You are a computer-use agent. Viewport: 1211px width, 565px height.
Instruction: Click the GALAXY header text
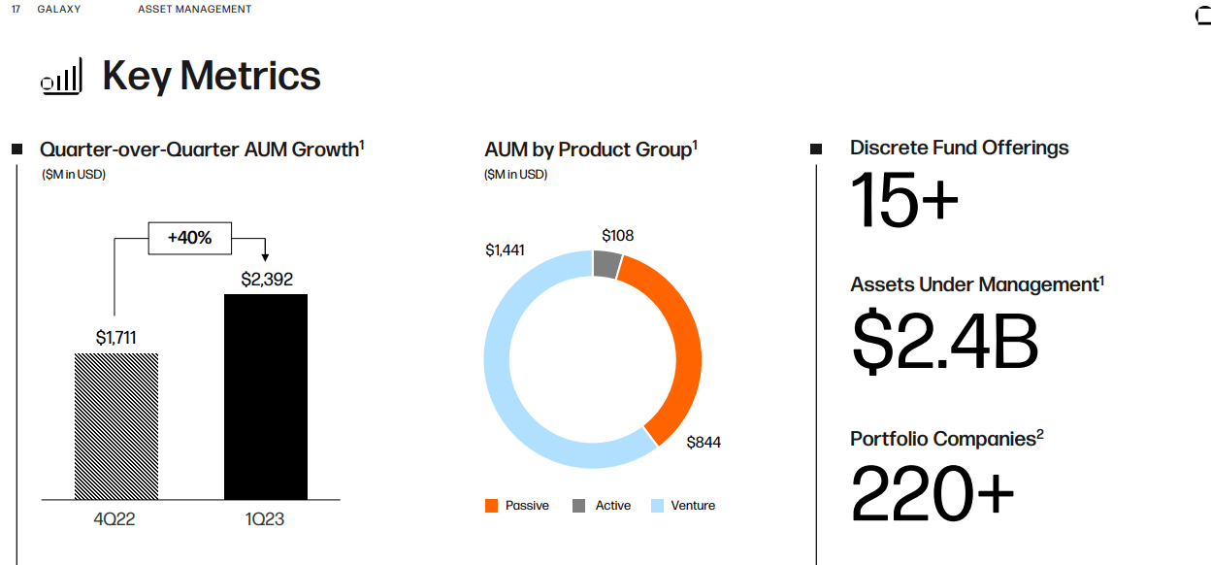point(58,10)
